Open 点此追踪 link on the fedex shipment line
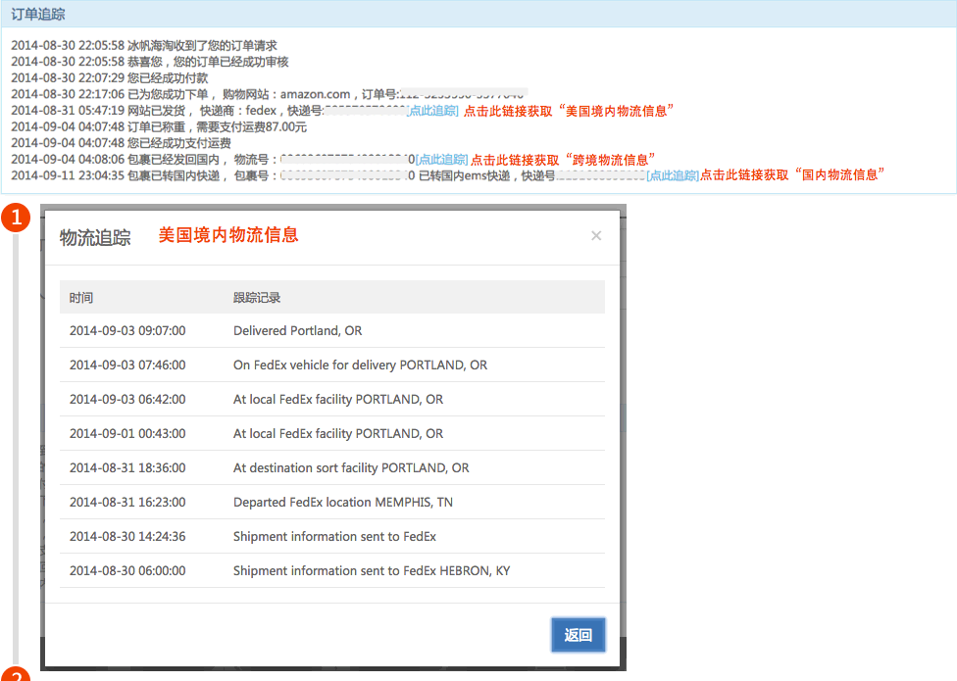This screenshot has width=957, height=681. (x=432, y=111)
